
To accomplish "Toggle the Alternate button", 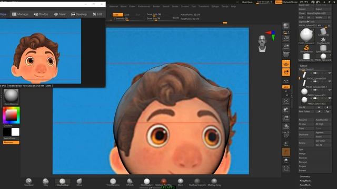I will [11, 142].
